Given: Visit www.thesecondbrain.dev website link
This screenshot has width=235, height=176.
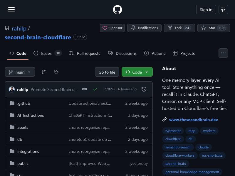Looking at the screenshot, I should [194, 120].
